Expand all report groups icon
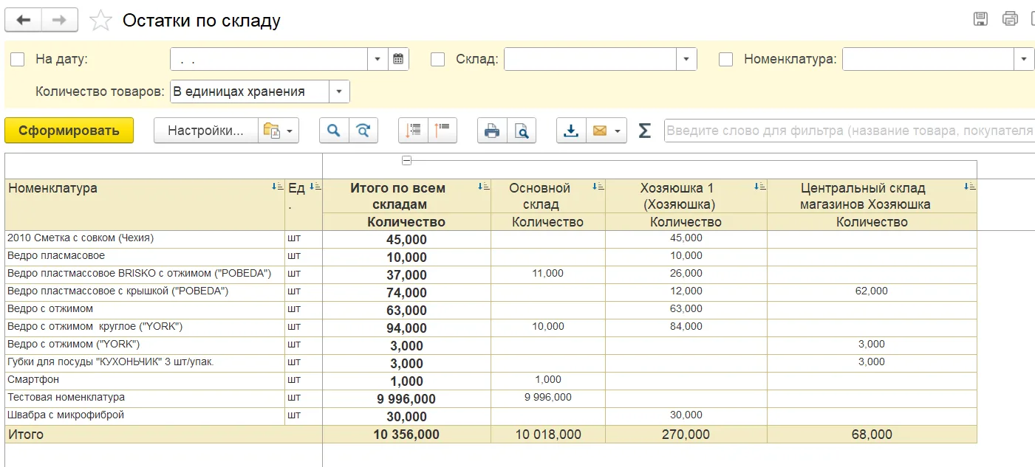The image size is (1035, 467). pyautogui.click(x=413, y=131)
